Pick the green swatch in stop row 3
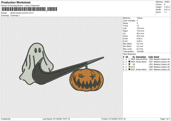 [x=129, y=64]
